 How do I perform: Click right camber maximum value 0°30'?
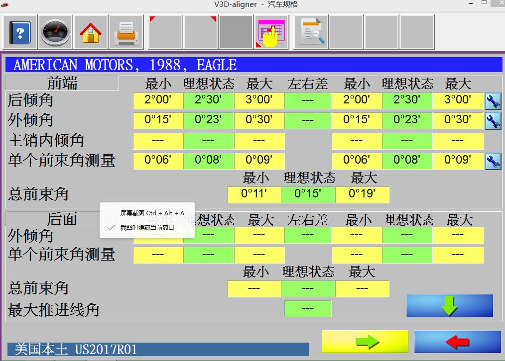(x=458, y=120)
